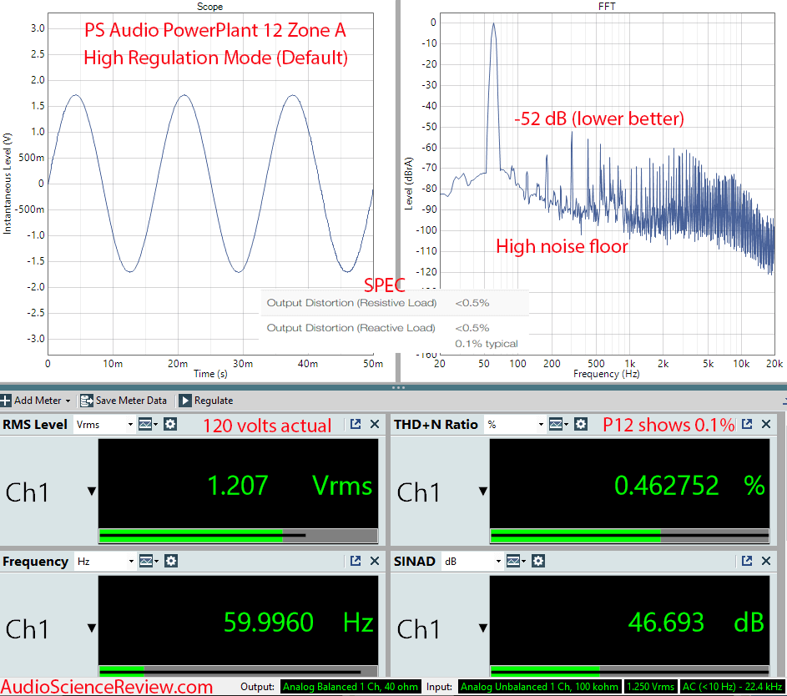
Task: Click the Instantaneous Level (V) axis label
Action: 7,184
